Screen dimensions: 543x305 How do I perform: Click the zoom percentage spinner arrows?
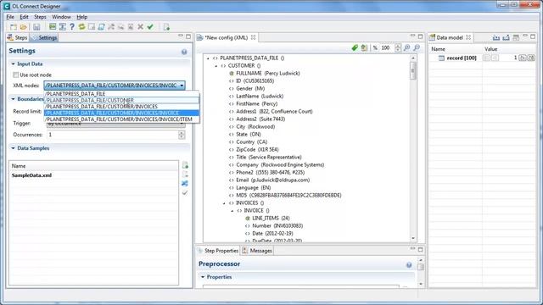coord(398,47)
